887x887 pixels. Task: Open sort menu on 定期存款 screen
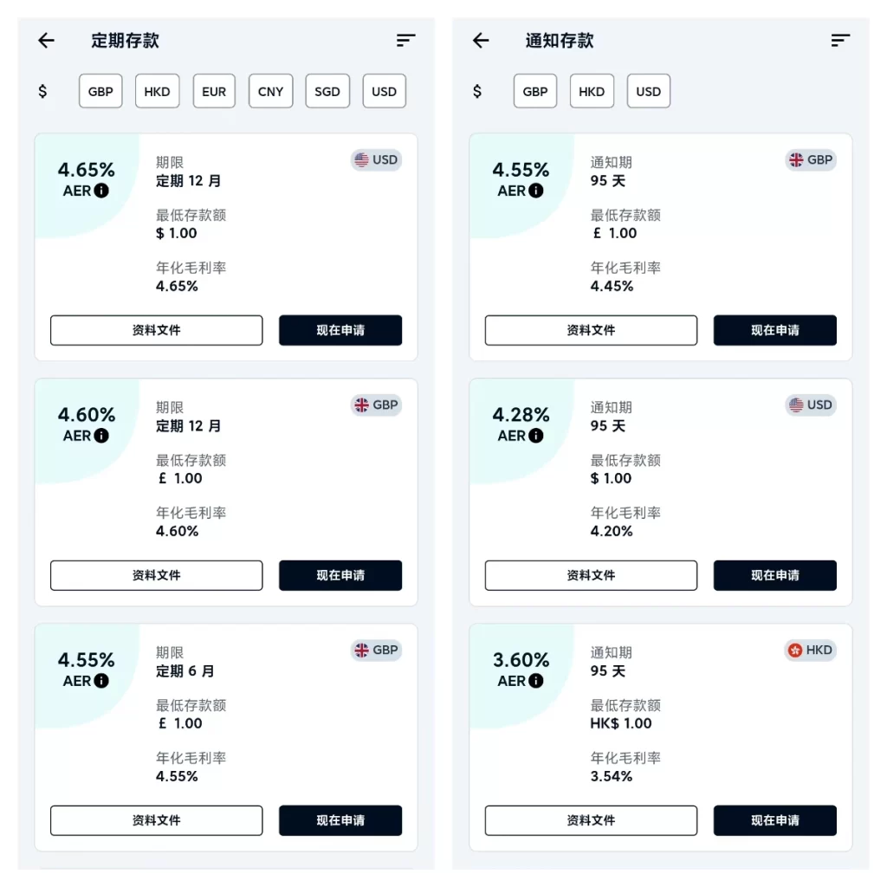pos(405,41)
